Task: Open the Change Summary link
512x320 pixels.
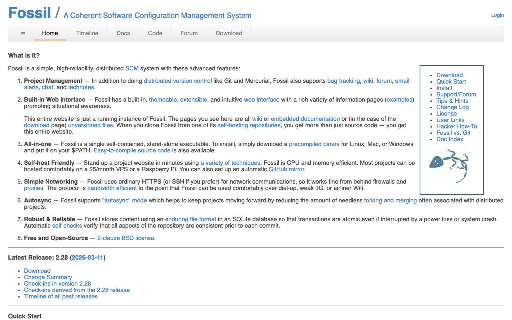Action: (x=48, y=277)
